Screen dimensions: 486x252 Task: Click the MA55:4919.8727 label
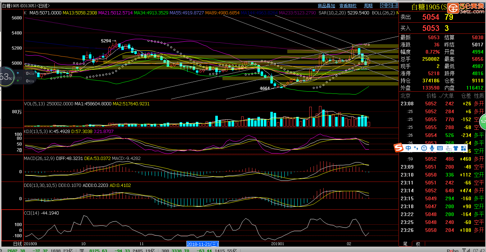click(187, 13)
